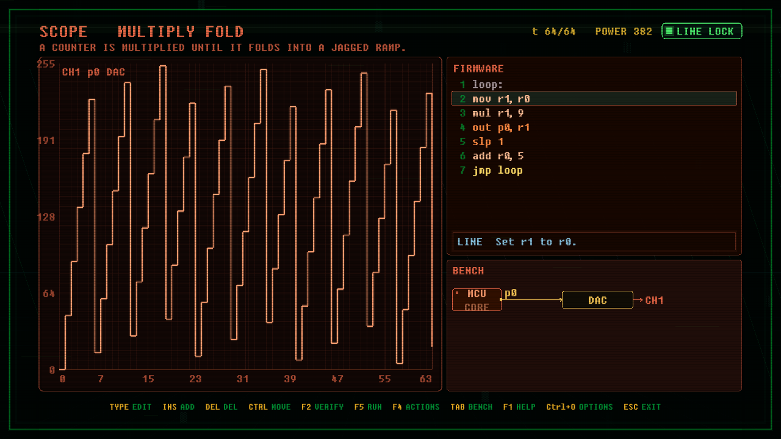Click the FIRMWARE panel title
This screenshot has width=781, height=439.
478,69
